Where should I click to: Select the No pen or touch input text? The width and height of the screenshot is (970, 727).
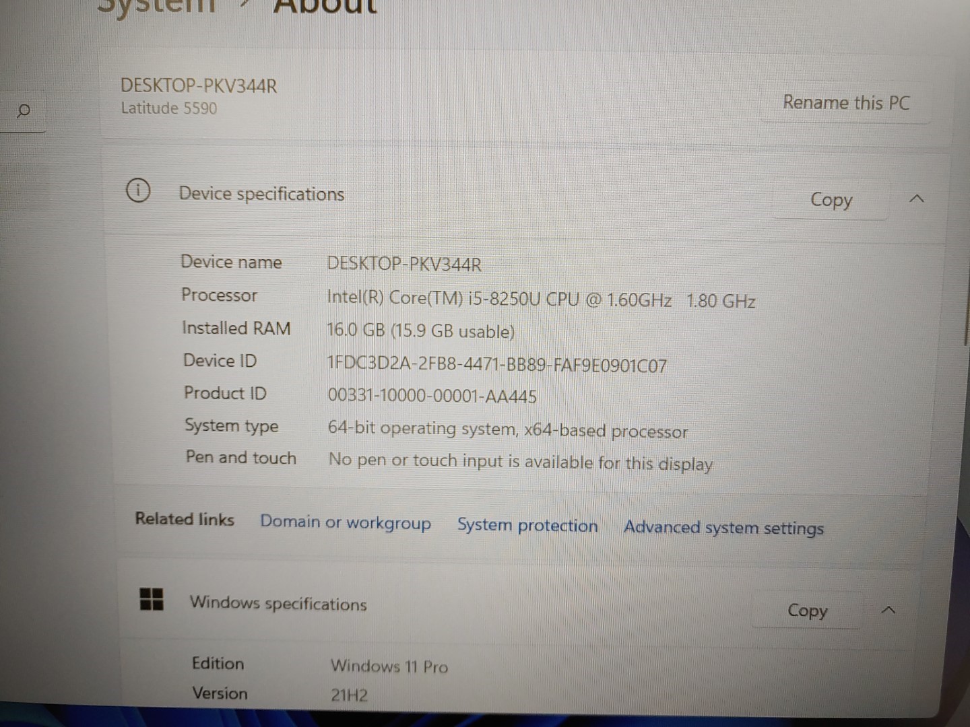point(520,462)
